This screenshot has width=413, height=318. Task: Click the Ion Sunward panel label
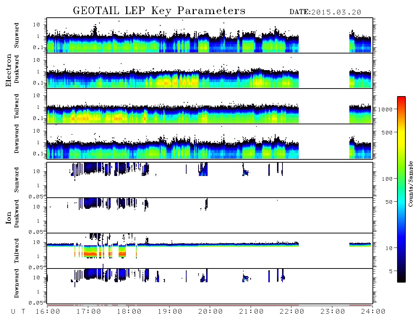point(17,180)
